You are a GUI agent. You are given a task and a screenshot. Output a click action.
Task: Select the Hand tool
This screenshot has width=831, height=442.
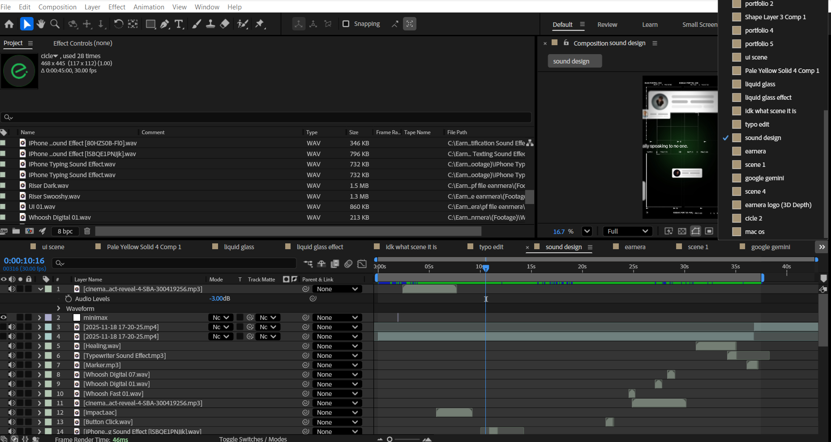[41, 24]
